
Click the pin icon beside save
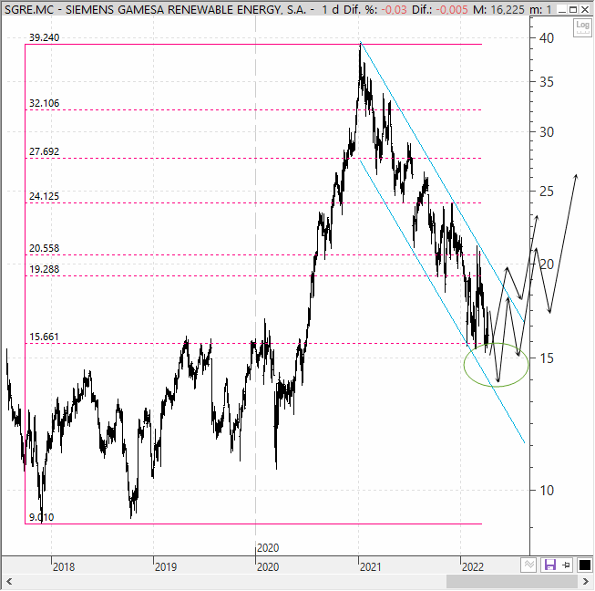coord(566,565)
